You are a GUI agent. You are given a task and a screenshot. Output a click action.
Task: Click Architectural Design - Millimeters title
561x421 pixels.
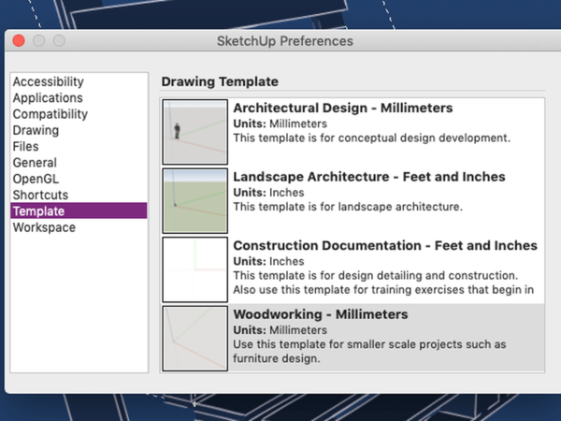342,109
